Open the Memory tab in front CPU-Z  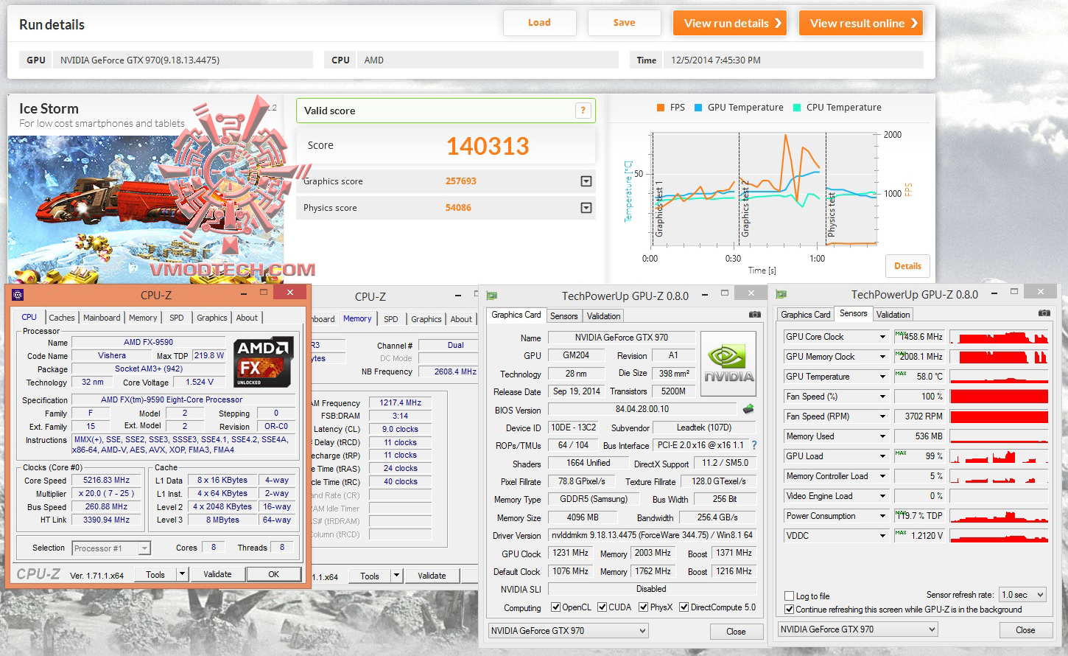143,318
